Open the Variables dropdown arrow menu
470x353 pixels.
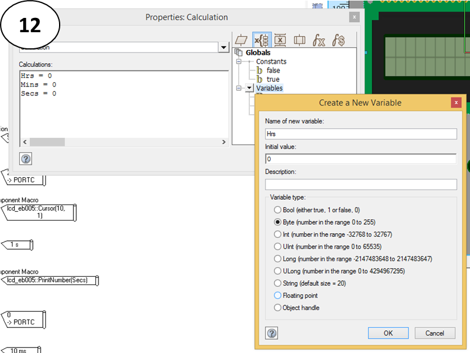(x=249, y=88)
